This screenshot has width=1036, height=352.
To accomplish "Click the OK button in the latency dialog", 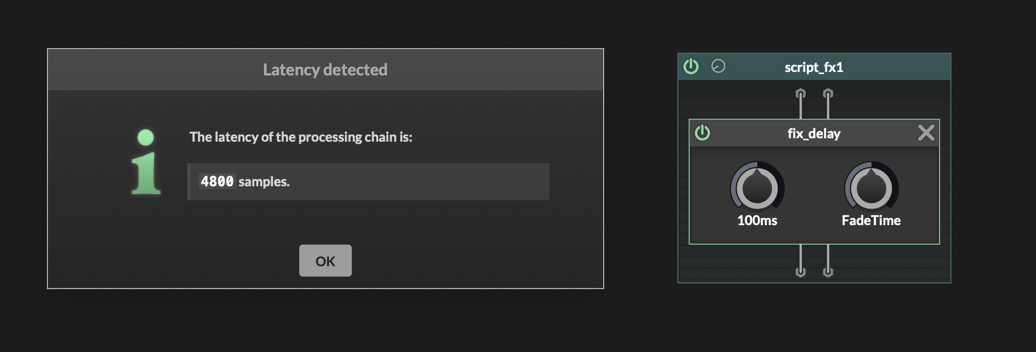I will 325,261.
